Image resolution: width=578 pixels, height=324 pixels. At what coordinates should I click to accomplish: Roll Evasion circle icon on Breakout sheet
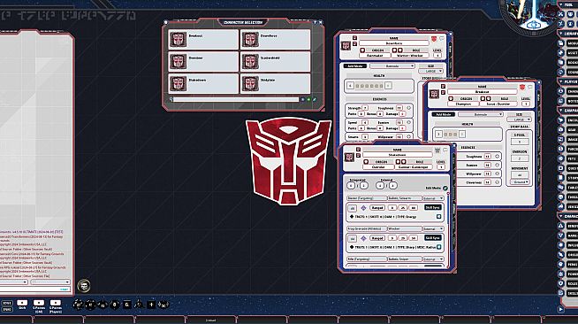click(497, 165)
